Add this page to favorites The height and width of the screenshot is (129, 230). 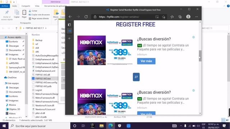click(x=164, y=17)
